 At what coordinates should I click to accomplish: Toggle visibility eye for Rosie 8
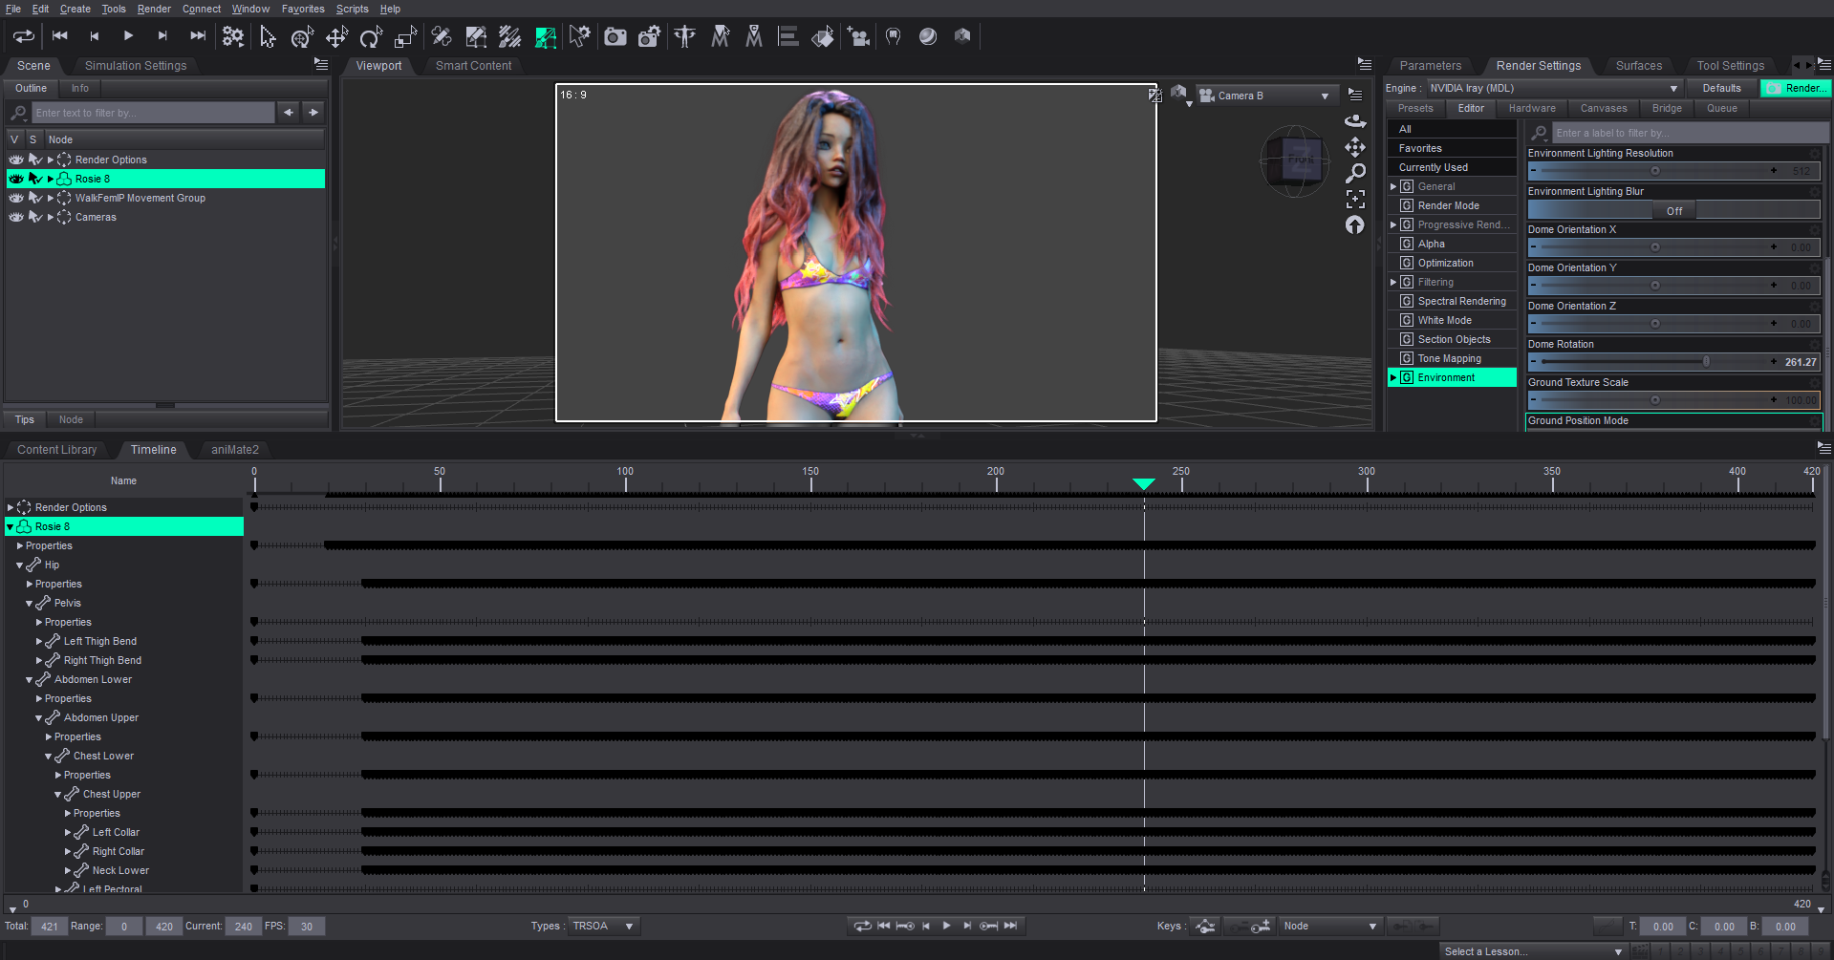(16, 179)
